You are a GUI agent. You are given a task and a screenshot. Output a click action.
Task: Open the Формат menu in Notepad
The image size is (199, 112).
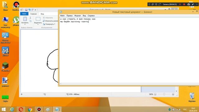point(77,16)
